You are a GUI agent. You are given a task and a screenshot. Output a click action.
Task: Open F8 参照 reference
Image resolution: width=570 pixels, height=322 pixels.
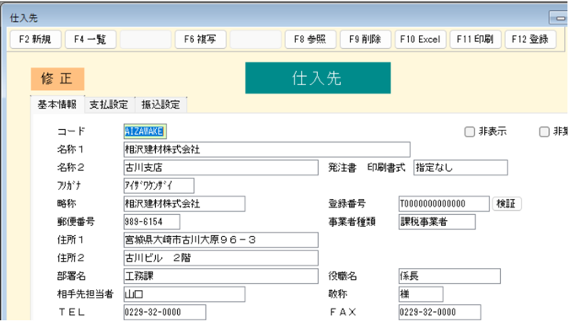point(310,40)
